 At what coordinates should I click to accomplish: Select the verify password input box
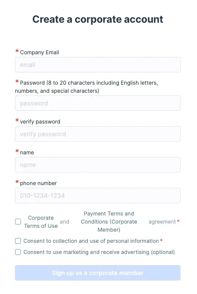[x=98, y=134]
